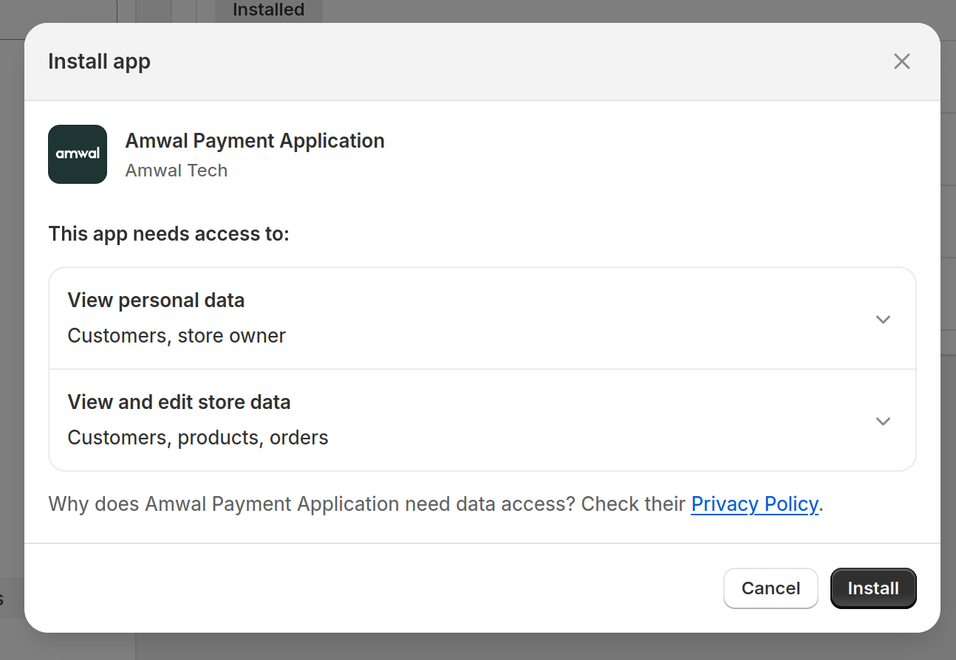
Task: Click the View personal data heading
Action: (156, 300)
